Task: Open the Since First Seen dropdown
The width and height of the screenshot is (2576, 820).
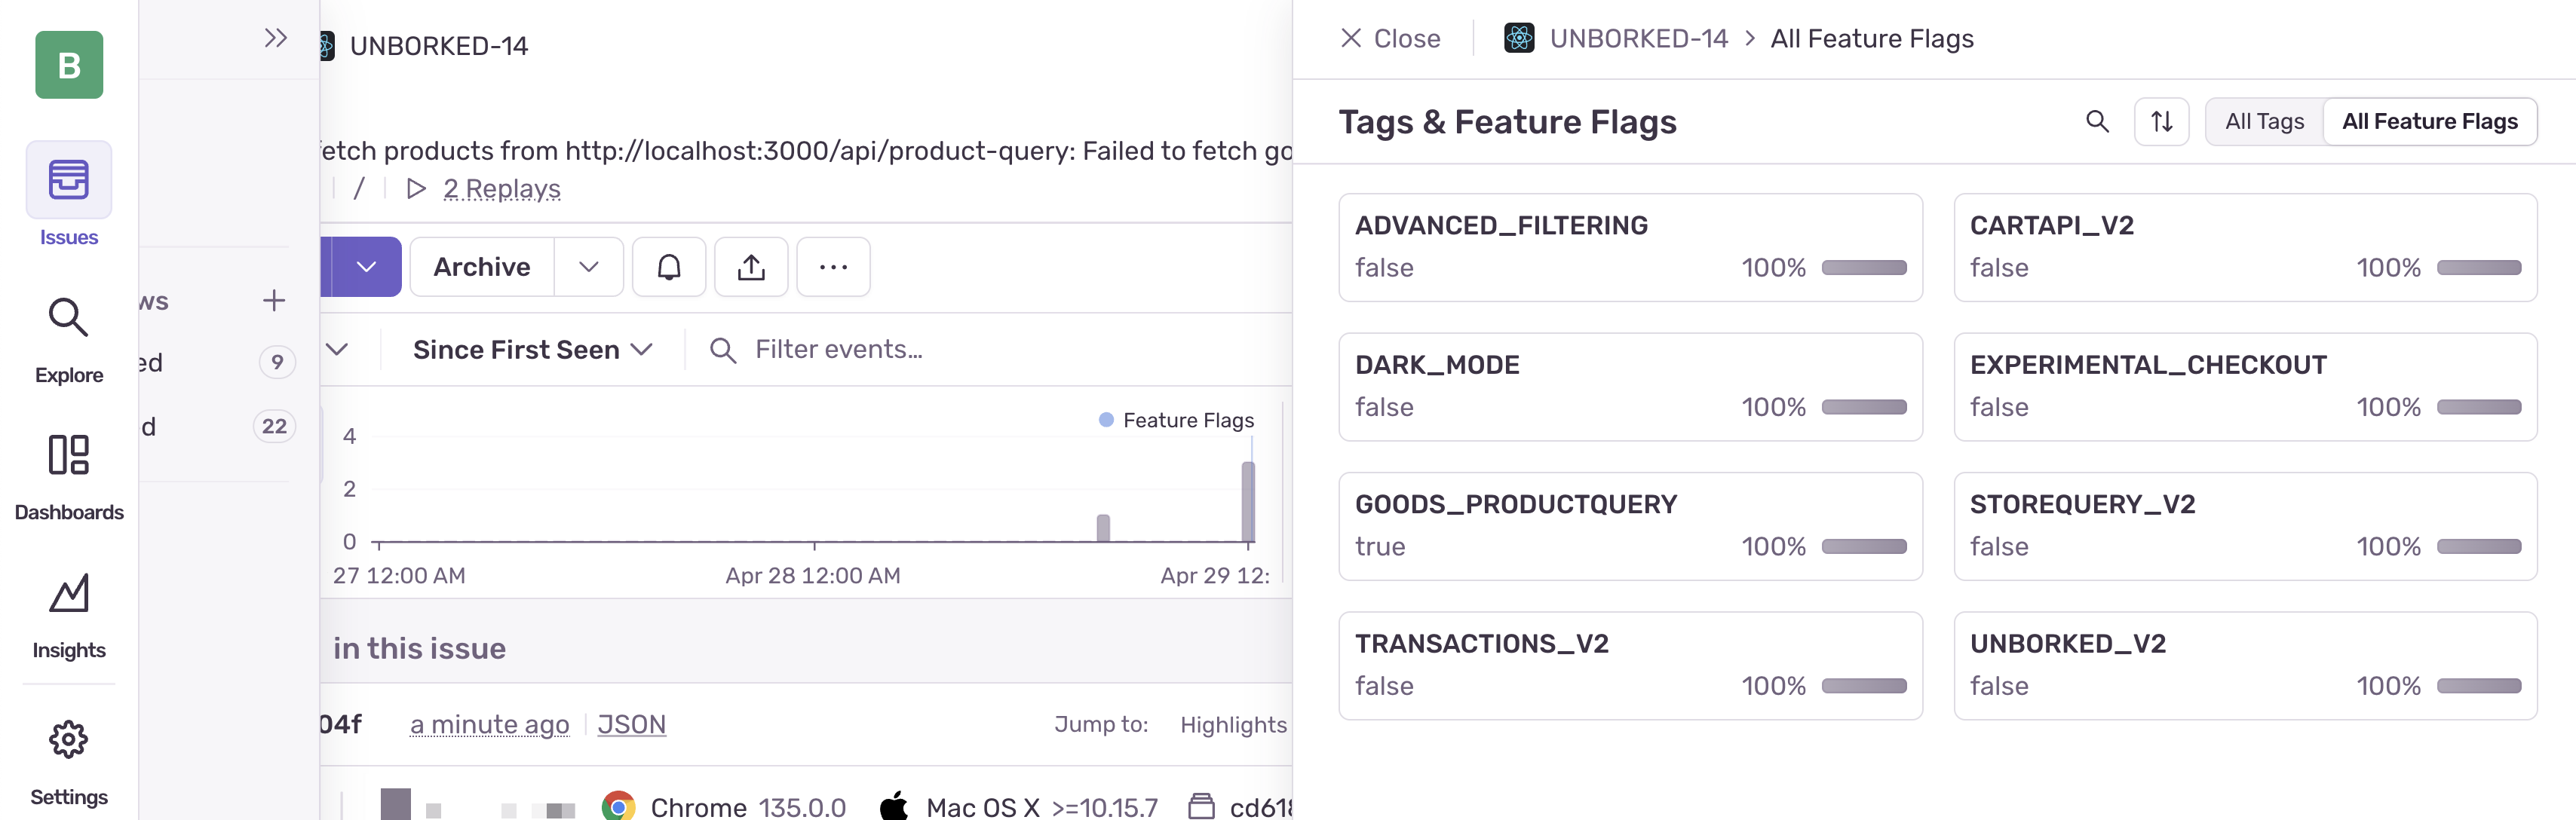Action: (532, 349)
